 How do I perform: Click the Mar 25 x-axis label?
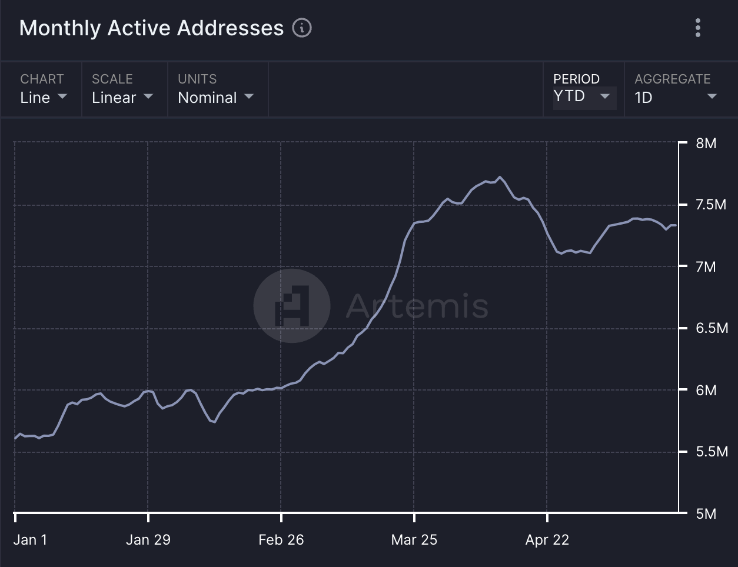point(414,540)
